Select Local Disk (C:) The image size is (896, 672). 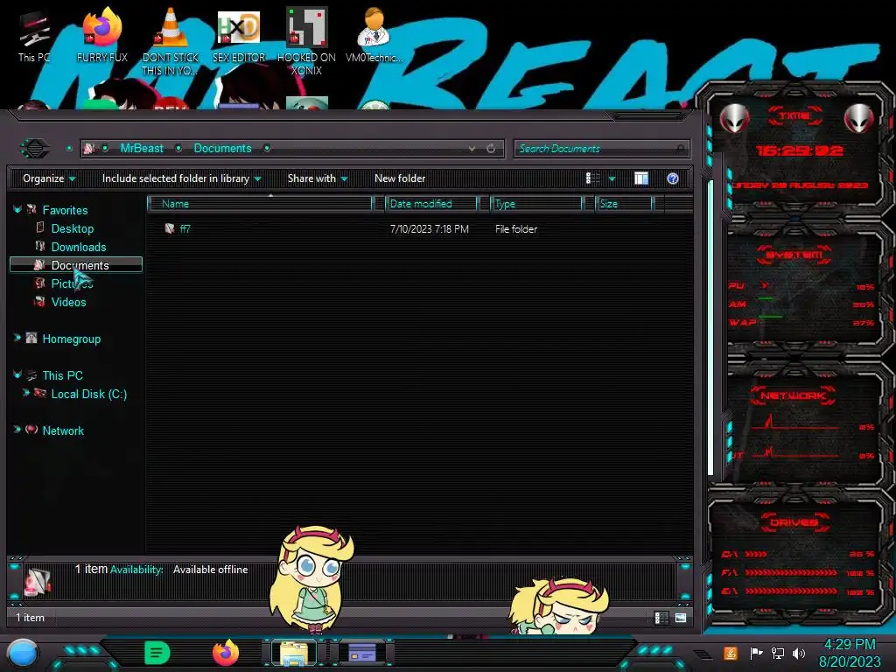pos(88,394)
